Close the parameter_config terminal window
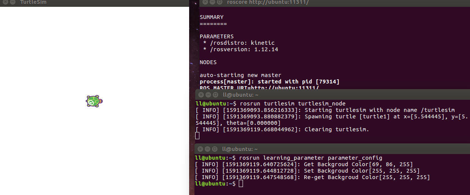Image resolution: width=470 pixels, height=195 pixels. [201, 149]
